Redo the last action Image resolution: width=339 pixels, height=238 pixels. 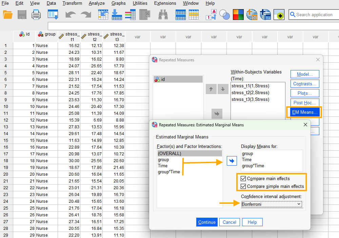[x=86, y=15]
